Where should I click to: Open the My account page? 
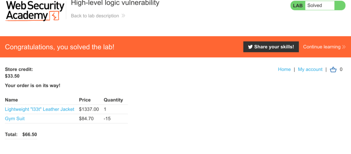tap(310, 70)
